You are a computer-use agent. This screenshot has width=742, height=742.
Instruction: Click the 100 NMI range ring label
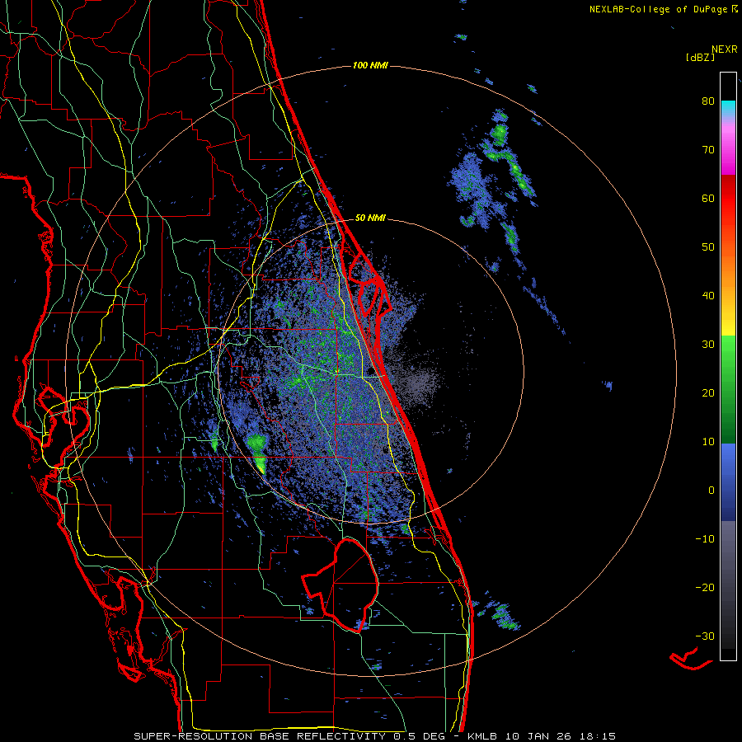[x=370, y=65]
